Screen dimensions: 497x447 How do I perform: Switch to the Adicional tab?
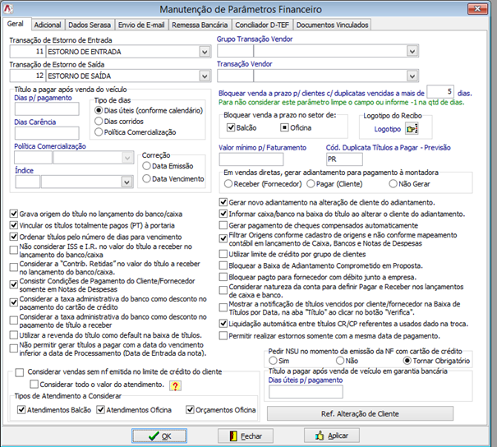[48, 25]
